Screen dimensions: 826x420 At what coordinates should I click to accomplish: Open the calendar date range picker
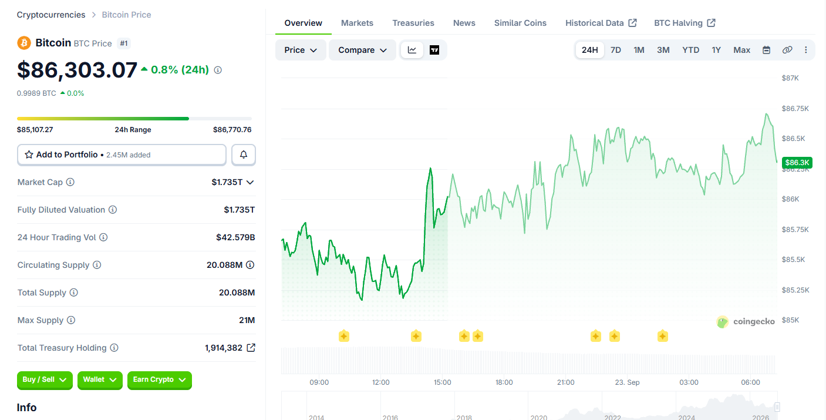766,50
